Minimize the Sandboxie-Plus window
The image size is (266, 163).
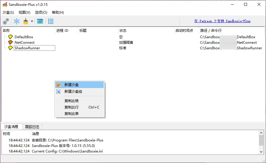point(232,4)
